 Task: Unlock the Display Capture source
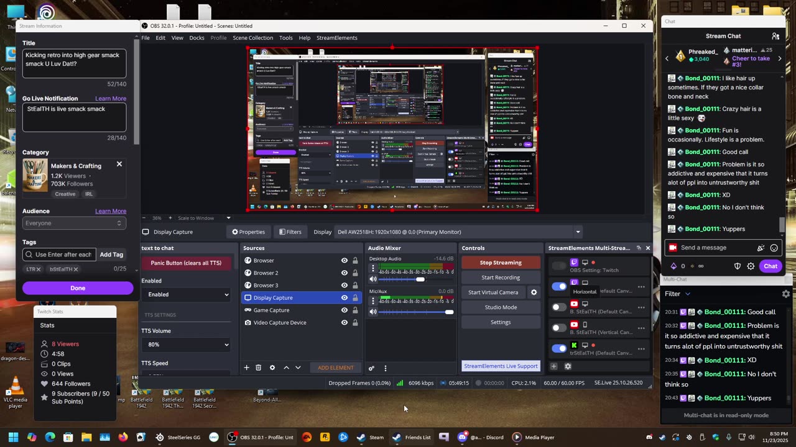point(355,298)
